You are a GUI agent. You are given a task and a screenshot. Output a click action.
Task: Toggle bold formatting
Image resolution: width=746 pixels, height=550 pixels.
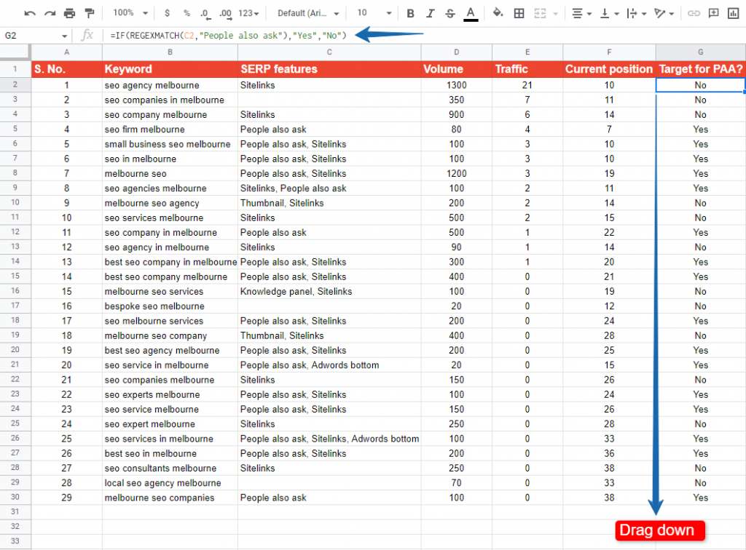pyautogui.click(x=410, y=13)
